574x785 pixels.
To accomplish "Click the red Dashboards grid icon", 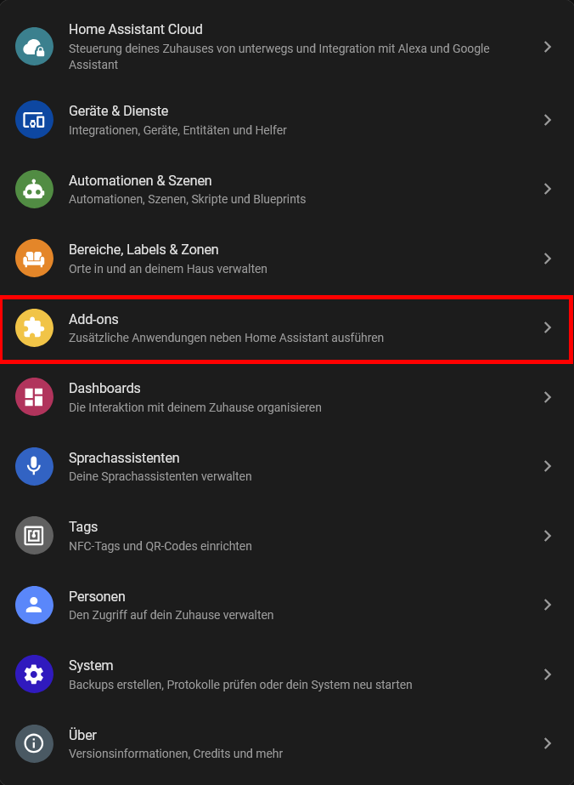I will tap(34, 397).
